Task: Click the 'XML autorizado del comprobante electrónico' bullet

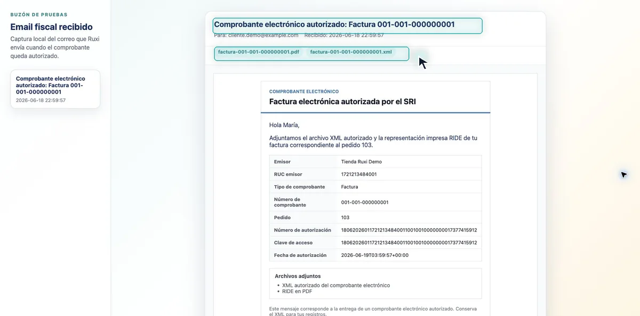Action: [x=336, y=286]
